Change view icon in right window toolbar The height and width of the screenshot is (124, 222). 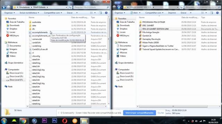coord(203,13)
